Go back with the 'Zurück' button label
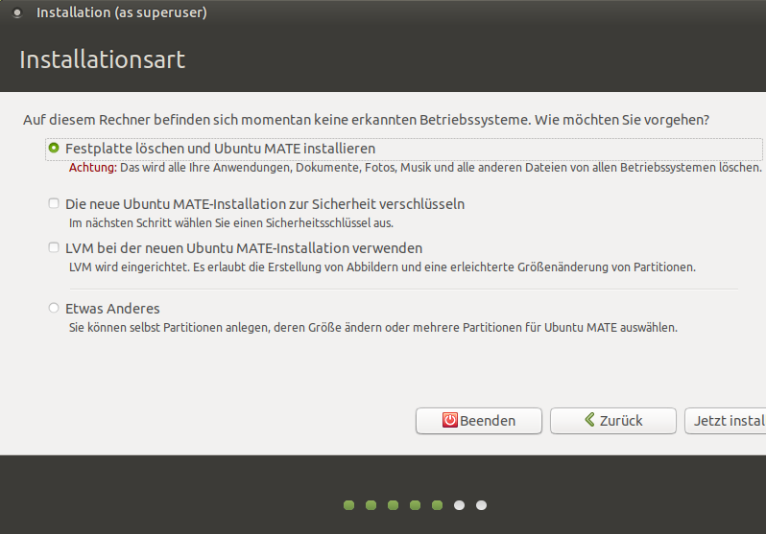Viewport: 766px width, 534px height. (621, 420)
